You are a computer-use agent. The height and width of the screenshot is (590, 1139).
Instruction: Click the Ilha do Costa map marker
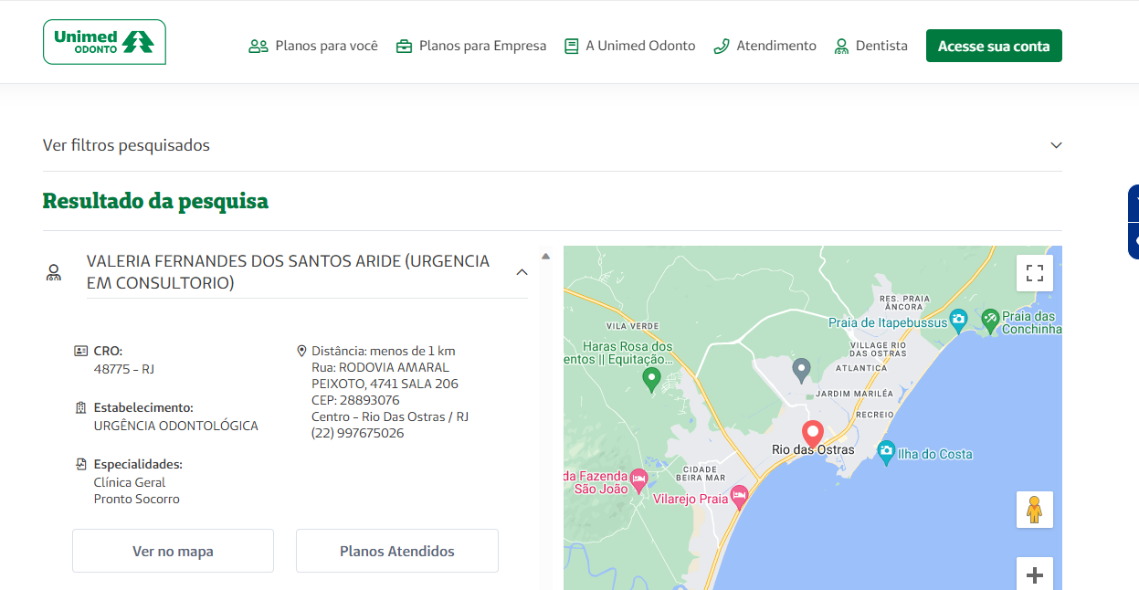click(x=885, y=451)
